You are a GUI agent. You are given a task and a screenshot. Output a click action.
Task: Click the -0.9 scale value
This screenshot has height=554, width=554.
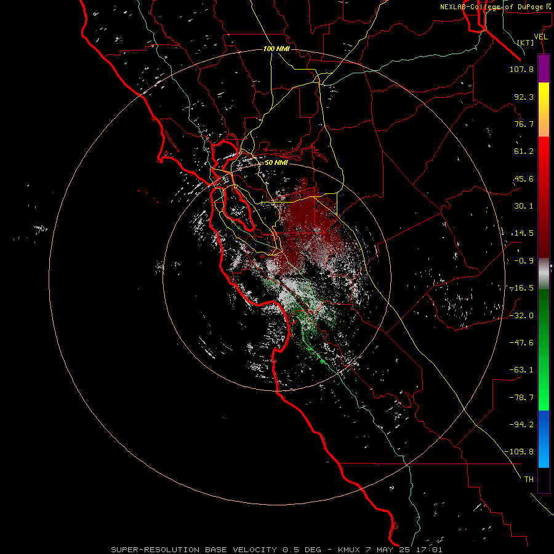(x=524, y=261)
